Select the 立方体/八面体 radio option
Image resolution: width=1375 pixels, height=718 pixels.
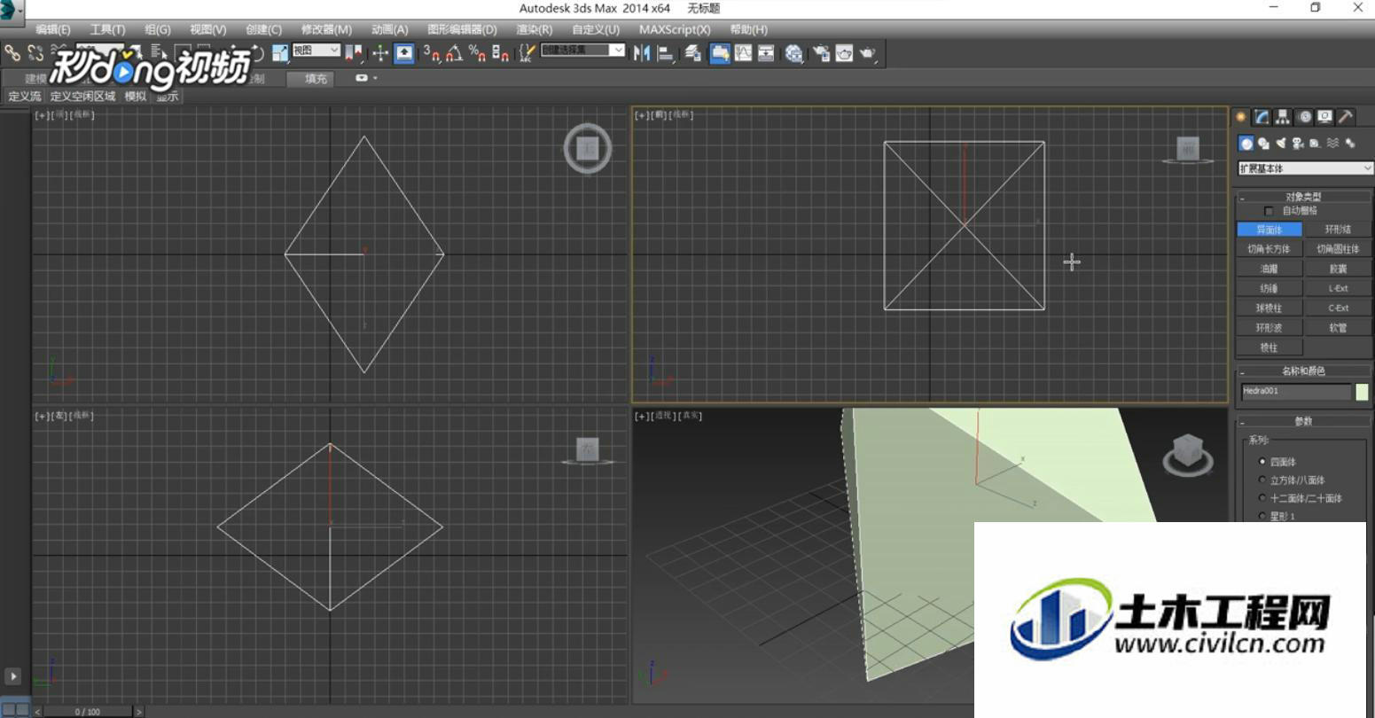[x=1262, y=480]
